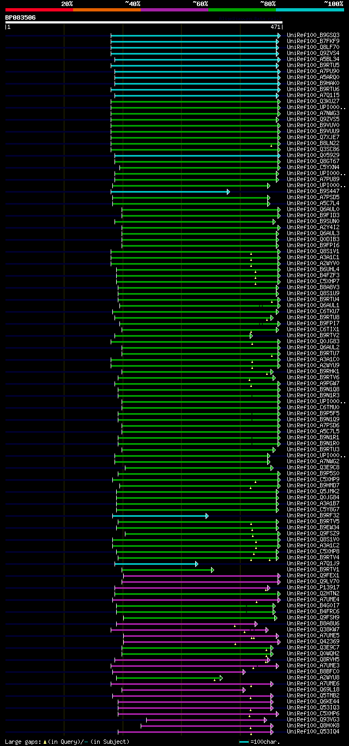
Task: Open the UniRef100_B8BFC0 hit
Action: tap(313, 672)
